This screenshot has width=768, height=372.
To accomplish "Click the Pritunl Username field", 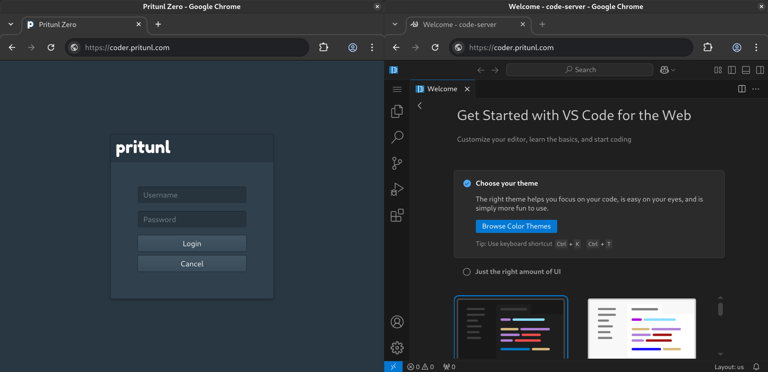I will click(192, 195).
